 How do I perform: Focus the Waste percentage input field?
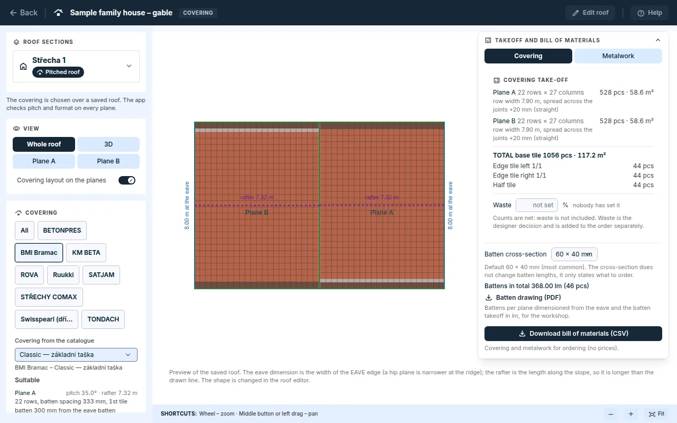[x=537, y=205]
